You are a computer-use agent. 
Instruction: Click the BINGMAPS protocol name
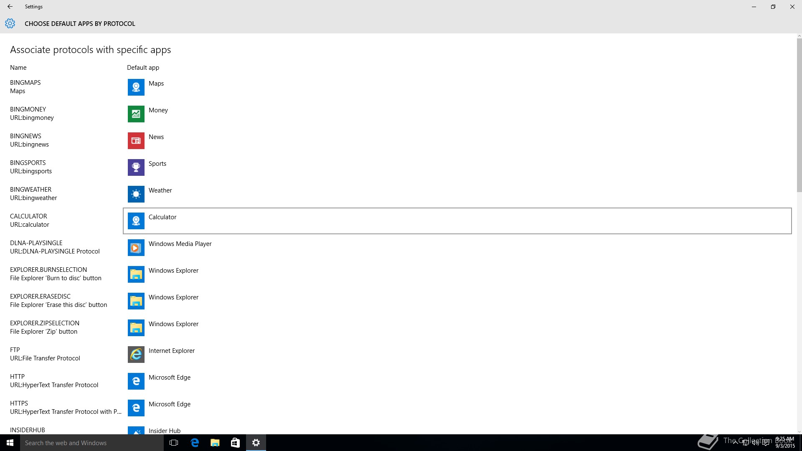coord(25,83)
